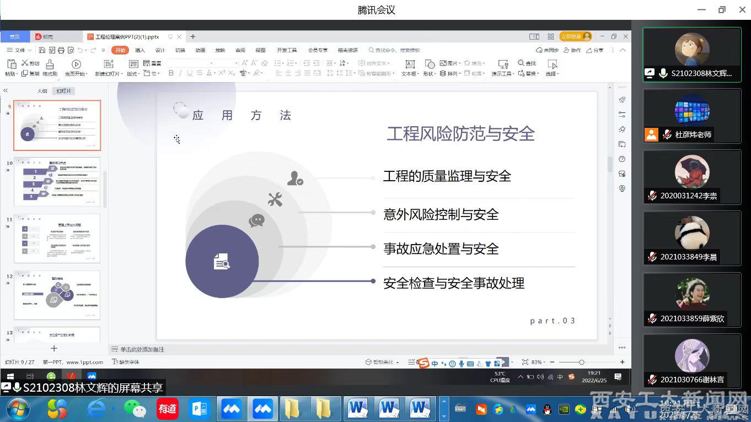This screenshot has width=751, height=422.
Task: Click the zoom slider handle in status bar
Action: (x=581, y=362)
